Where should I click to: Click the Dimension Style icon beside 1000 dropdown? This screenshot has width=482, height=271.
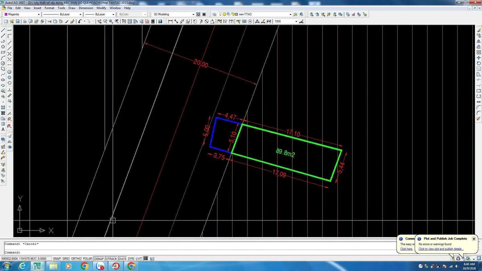pyautogui.click(x=301, y=21)
